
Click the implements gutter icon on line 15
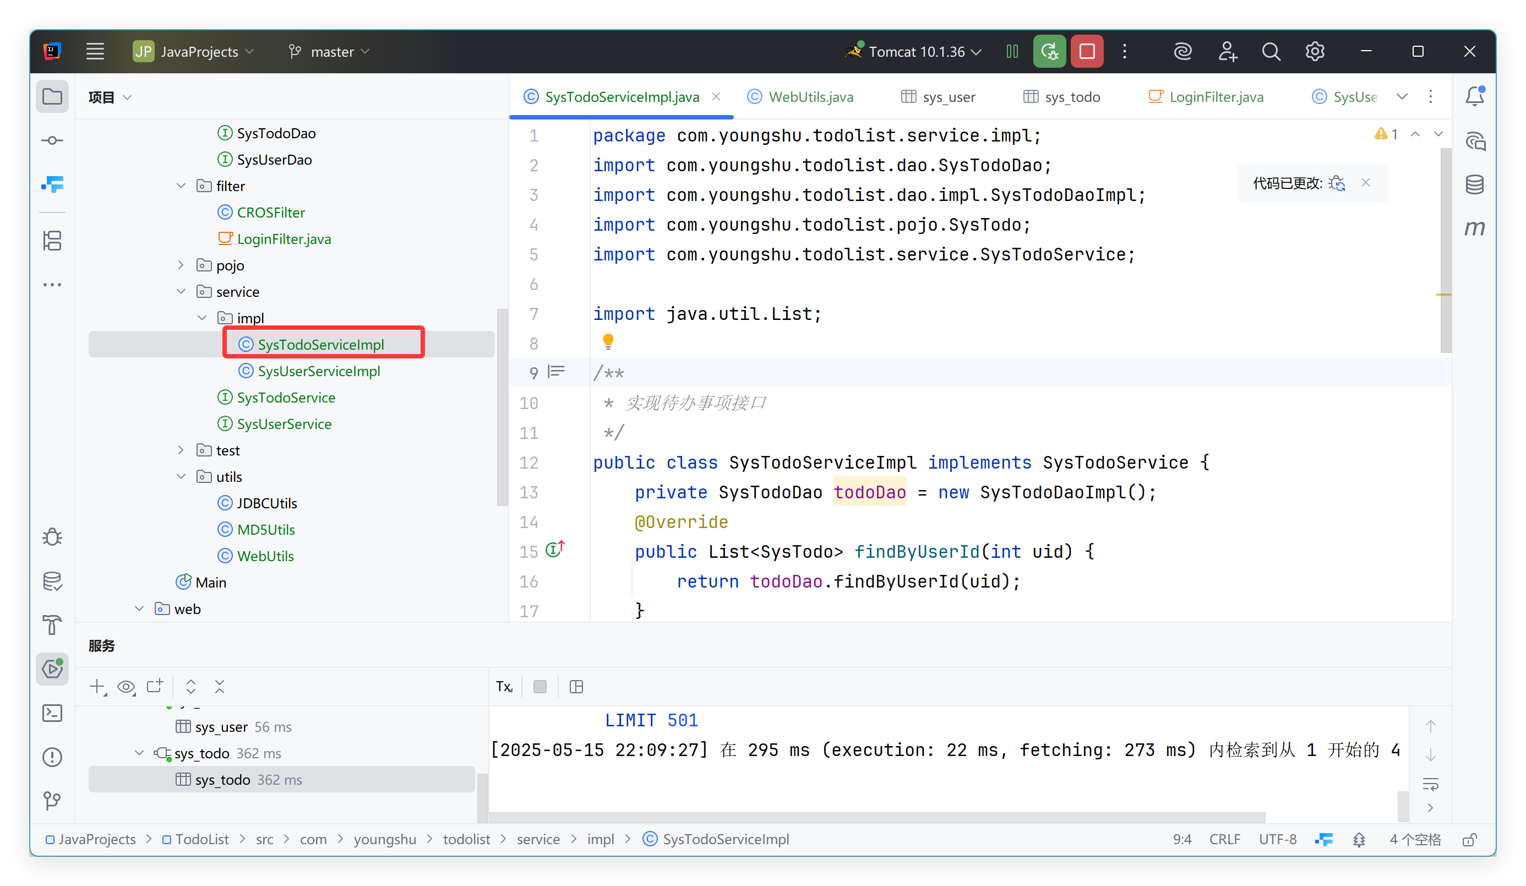[x=555, y=550]
